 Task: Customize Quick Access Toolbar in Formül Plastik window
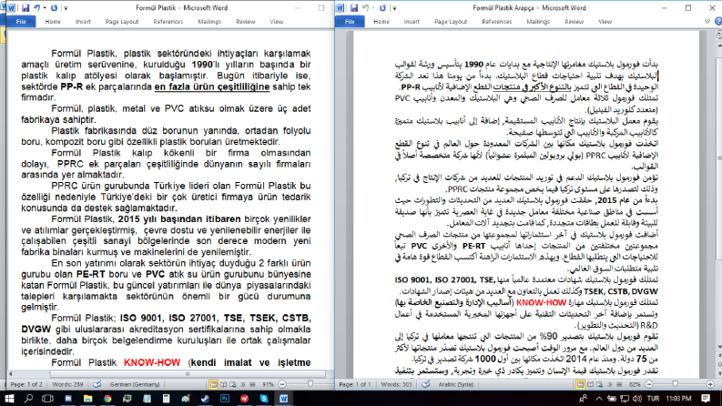click(66, 8)
